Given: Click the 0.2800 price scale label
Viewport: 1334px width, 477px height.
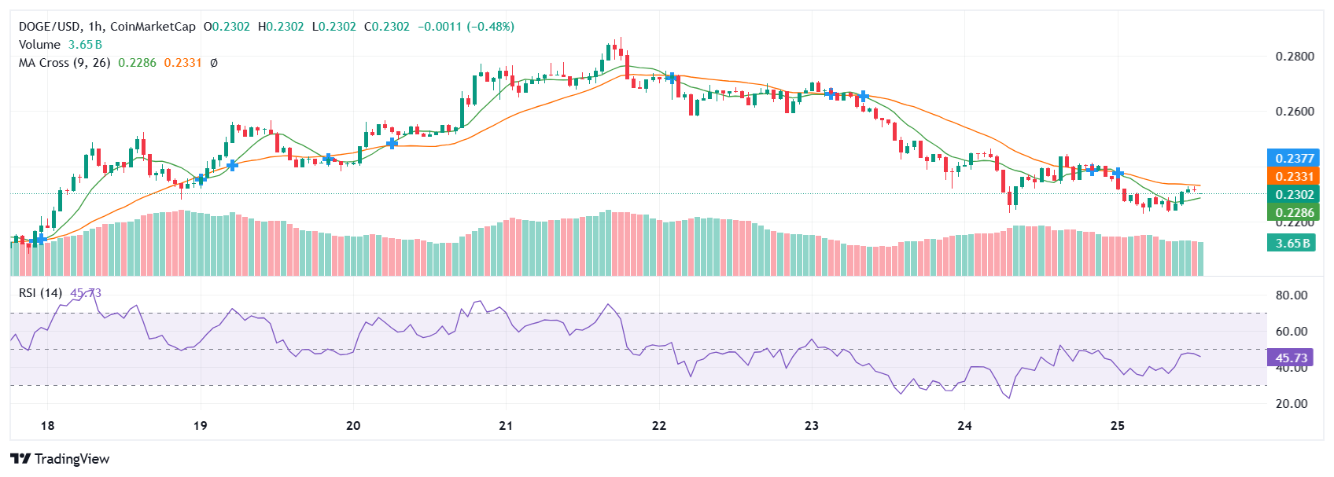Looking at the screenshot, I should (x=1294, y=57).
